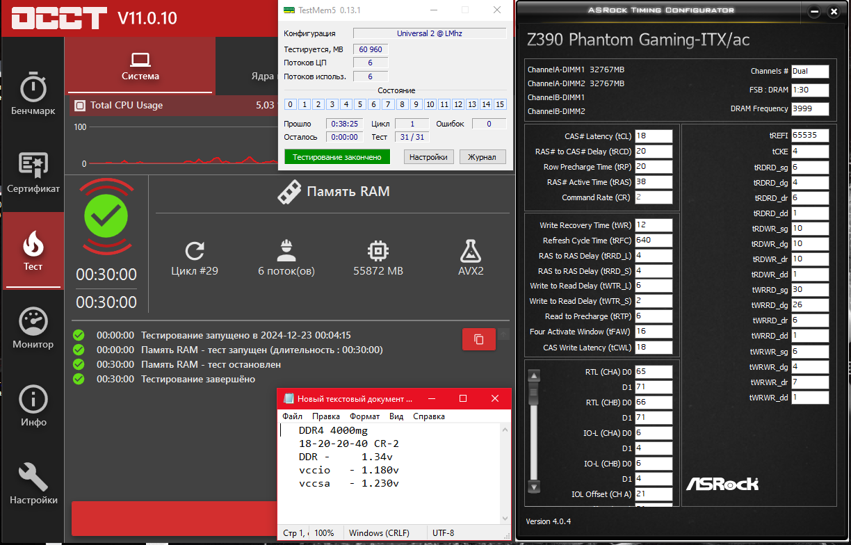Click the Цикл #29 refresh icon
Image resolution: width=851 pixels, height=545 pixels.
point(195,251)
